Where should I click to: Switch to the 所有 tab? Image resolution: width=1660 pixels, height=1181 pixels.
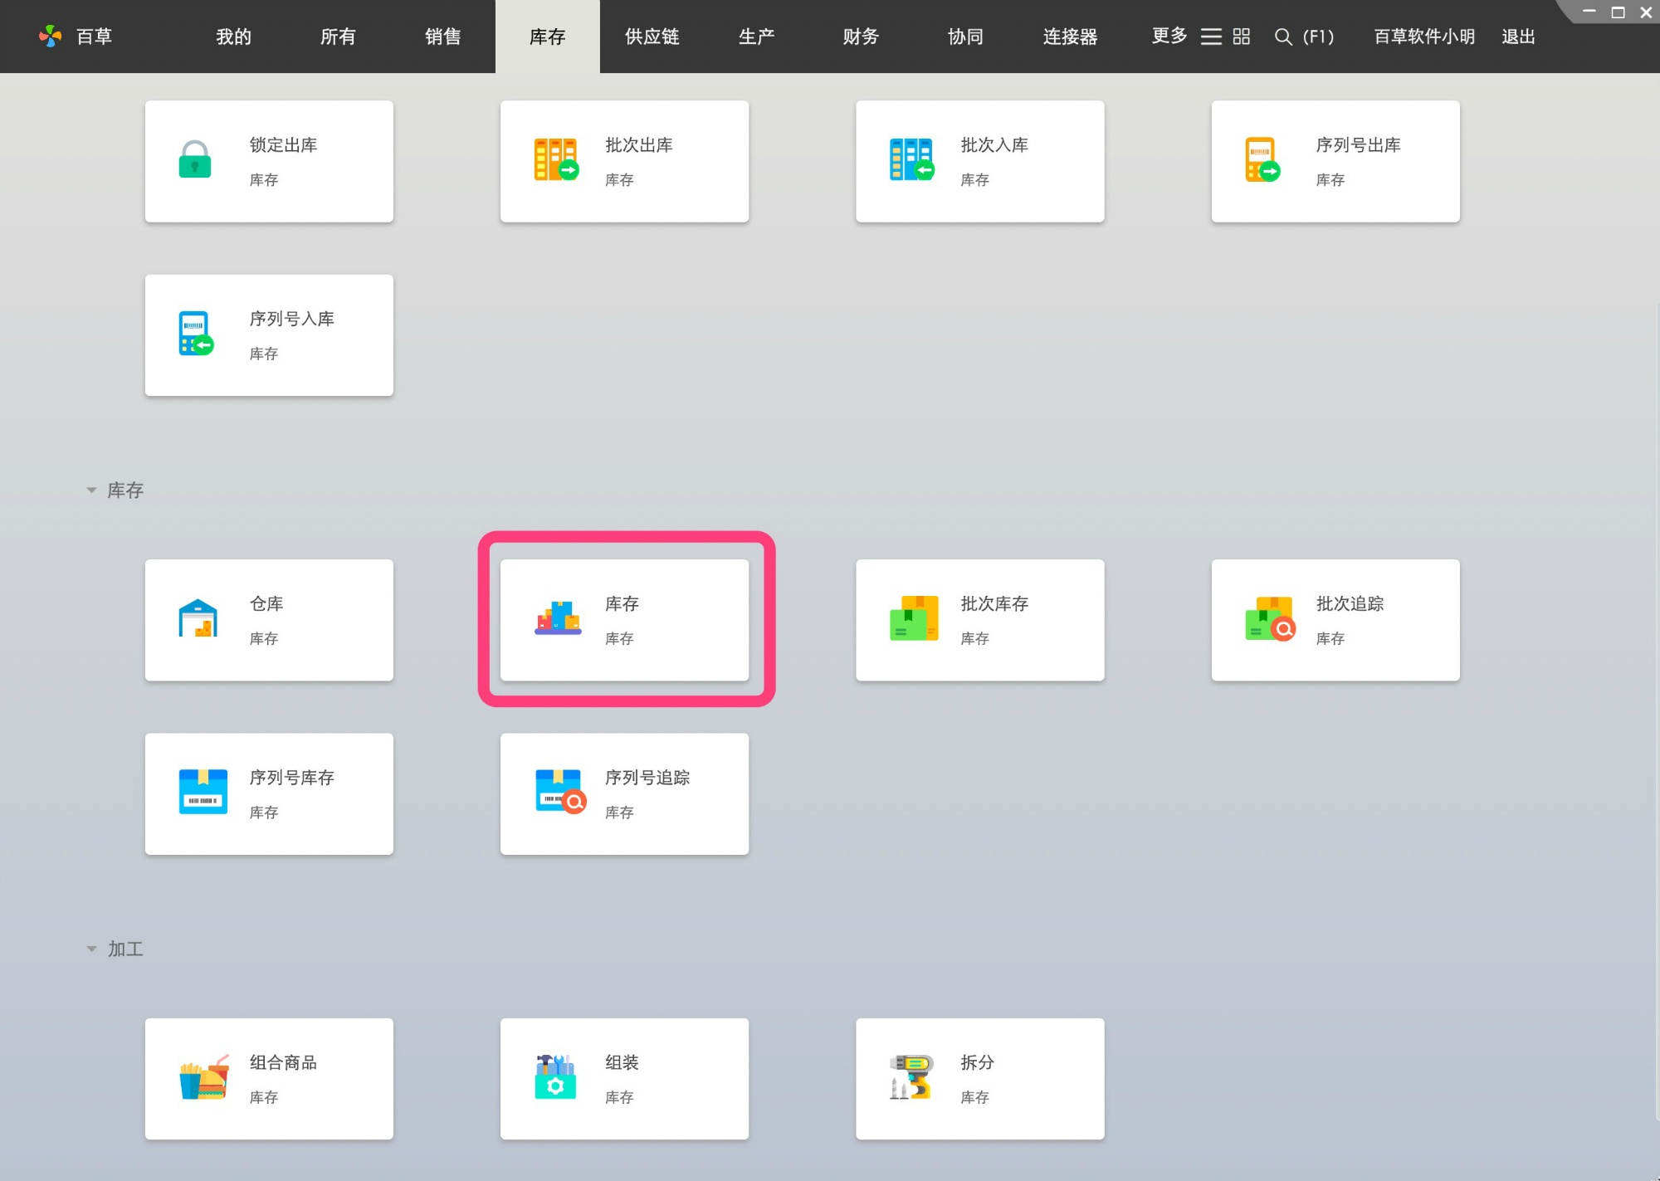pyautogui.click(x=338, y=37)
